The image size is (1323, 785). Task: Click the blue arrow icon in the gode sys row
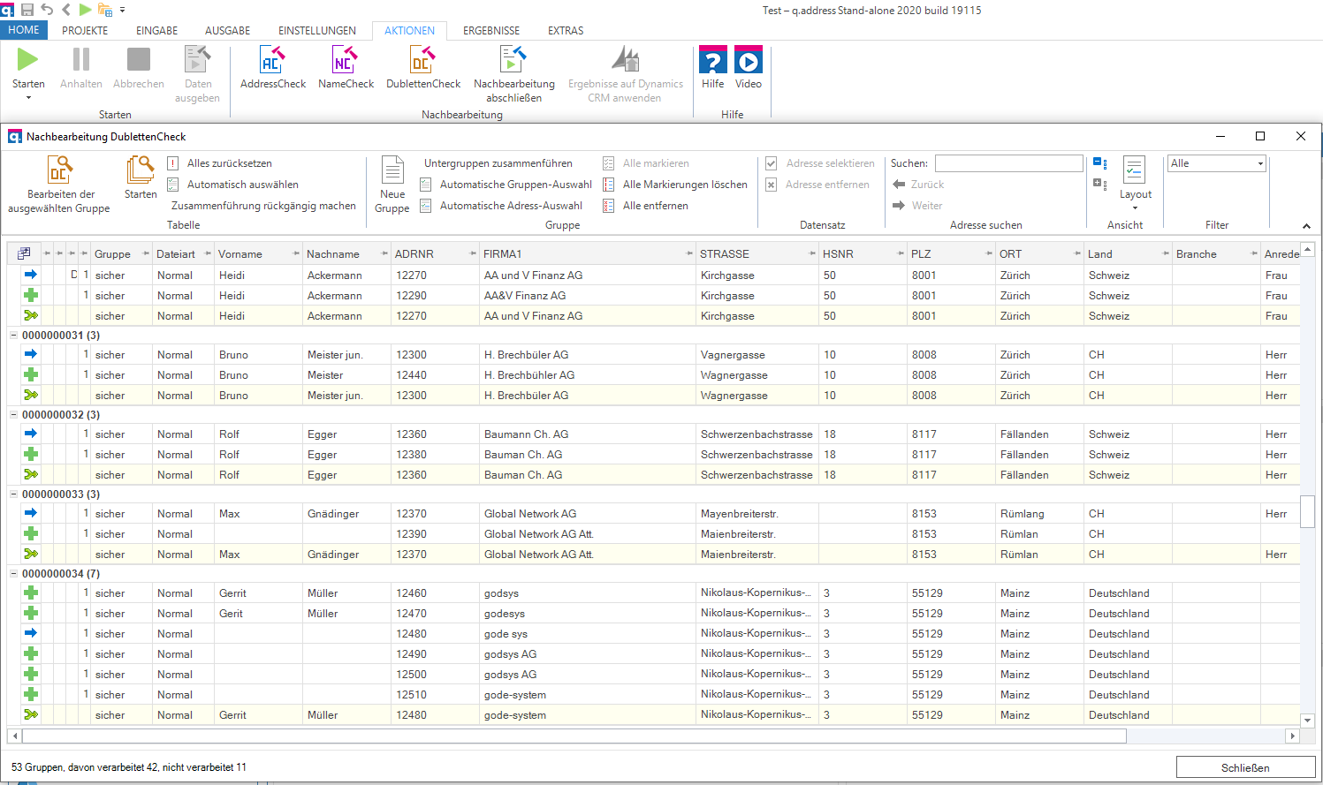point(31,633)
